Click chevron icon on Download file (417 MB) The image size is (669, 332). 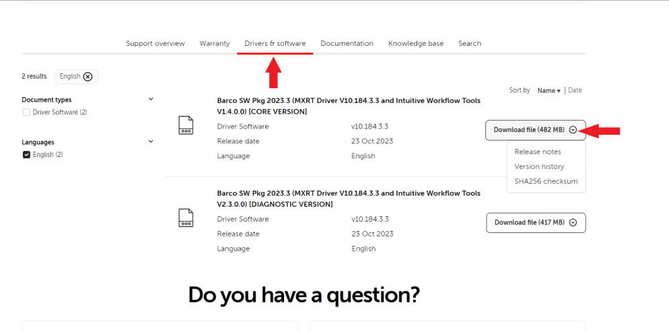(573, 223)
